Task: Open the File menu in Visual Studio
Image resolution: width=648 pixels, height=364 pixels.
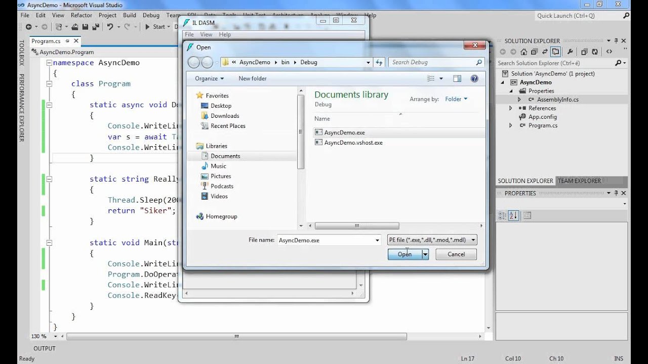Action: (25, 16)
